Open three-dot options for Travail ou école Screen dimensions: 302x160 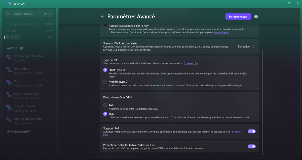(x=49, y=108)
